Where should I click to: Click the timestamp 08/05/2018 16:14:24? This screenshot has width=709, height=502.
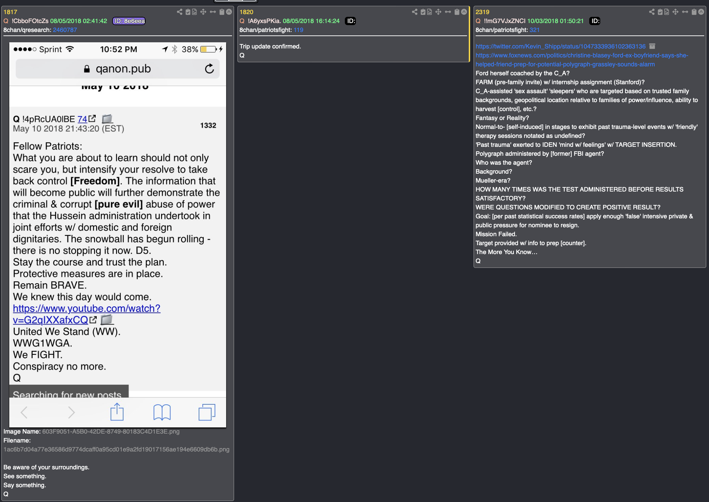[x=311, y=21]
